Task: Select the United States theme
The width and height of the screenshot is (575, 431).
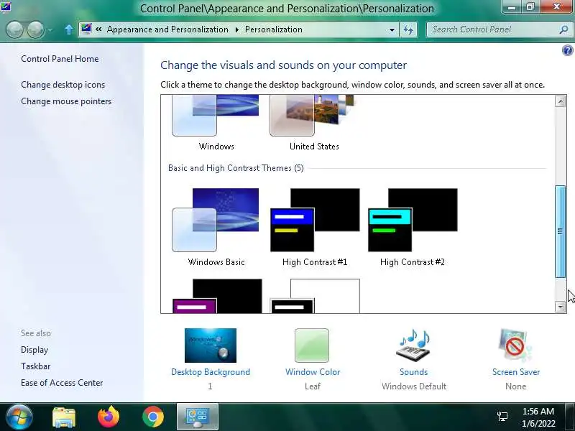Action: point(314,123)
